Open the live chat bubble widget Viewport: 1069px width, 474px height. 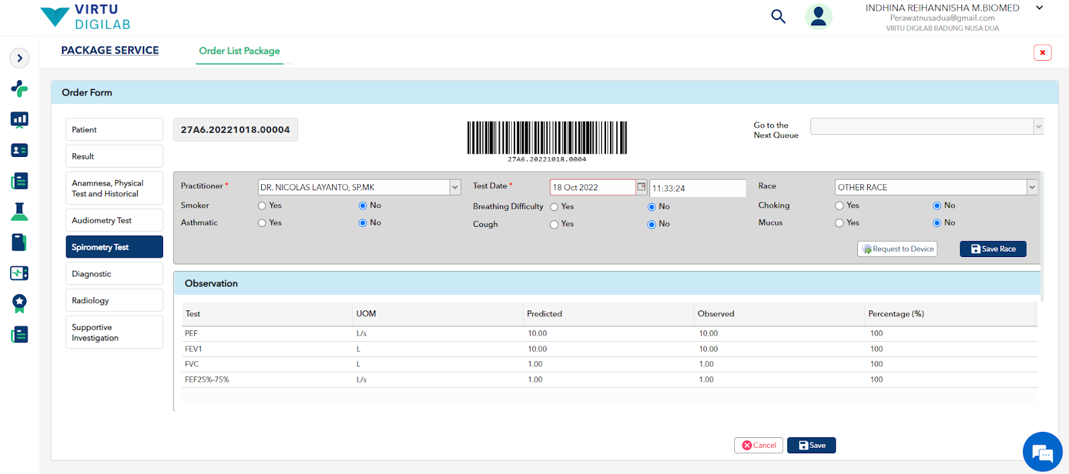pos(1042,452)
